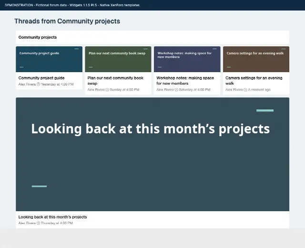305x248 pixels.
Task: Open the purple Workshop notes thumbnail
Action: pos(187,59)
